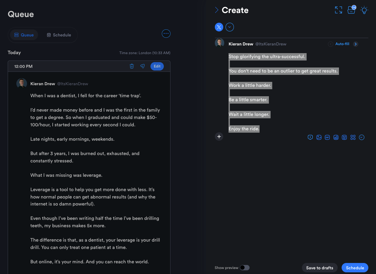376x274 pixels.
Task: Delete the 12:00 PM queued post
Action: point(132,66)
